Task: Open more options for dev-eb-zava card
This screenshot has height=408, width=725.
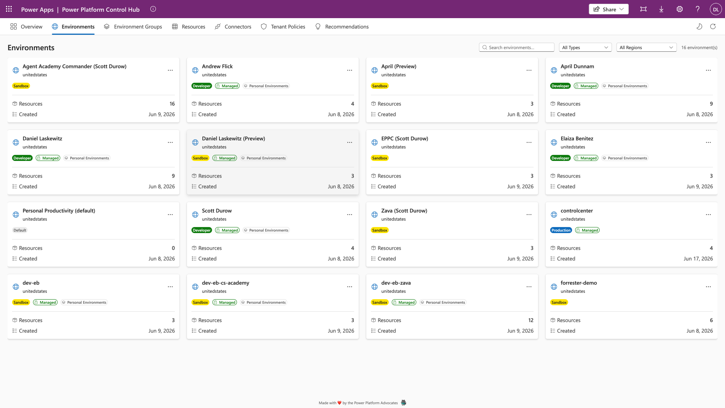Action: click(529, 287)
